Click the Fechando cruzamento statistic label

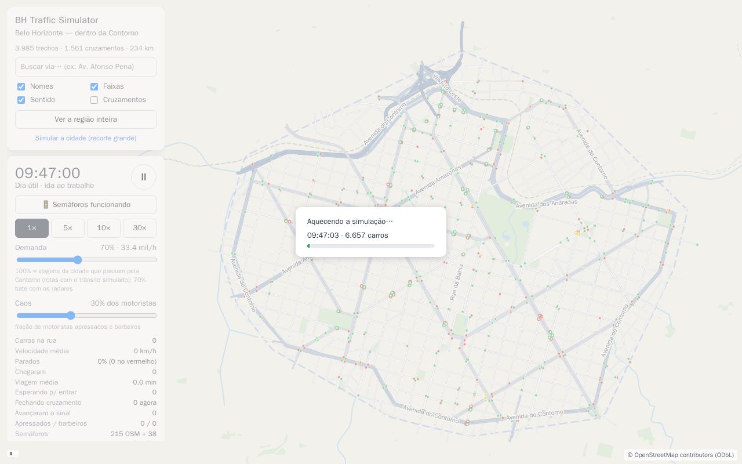tap(48, 403)
